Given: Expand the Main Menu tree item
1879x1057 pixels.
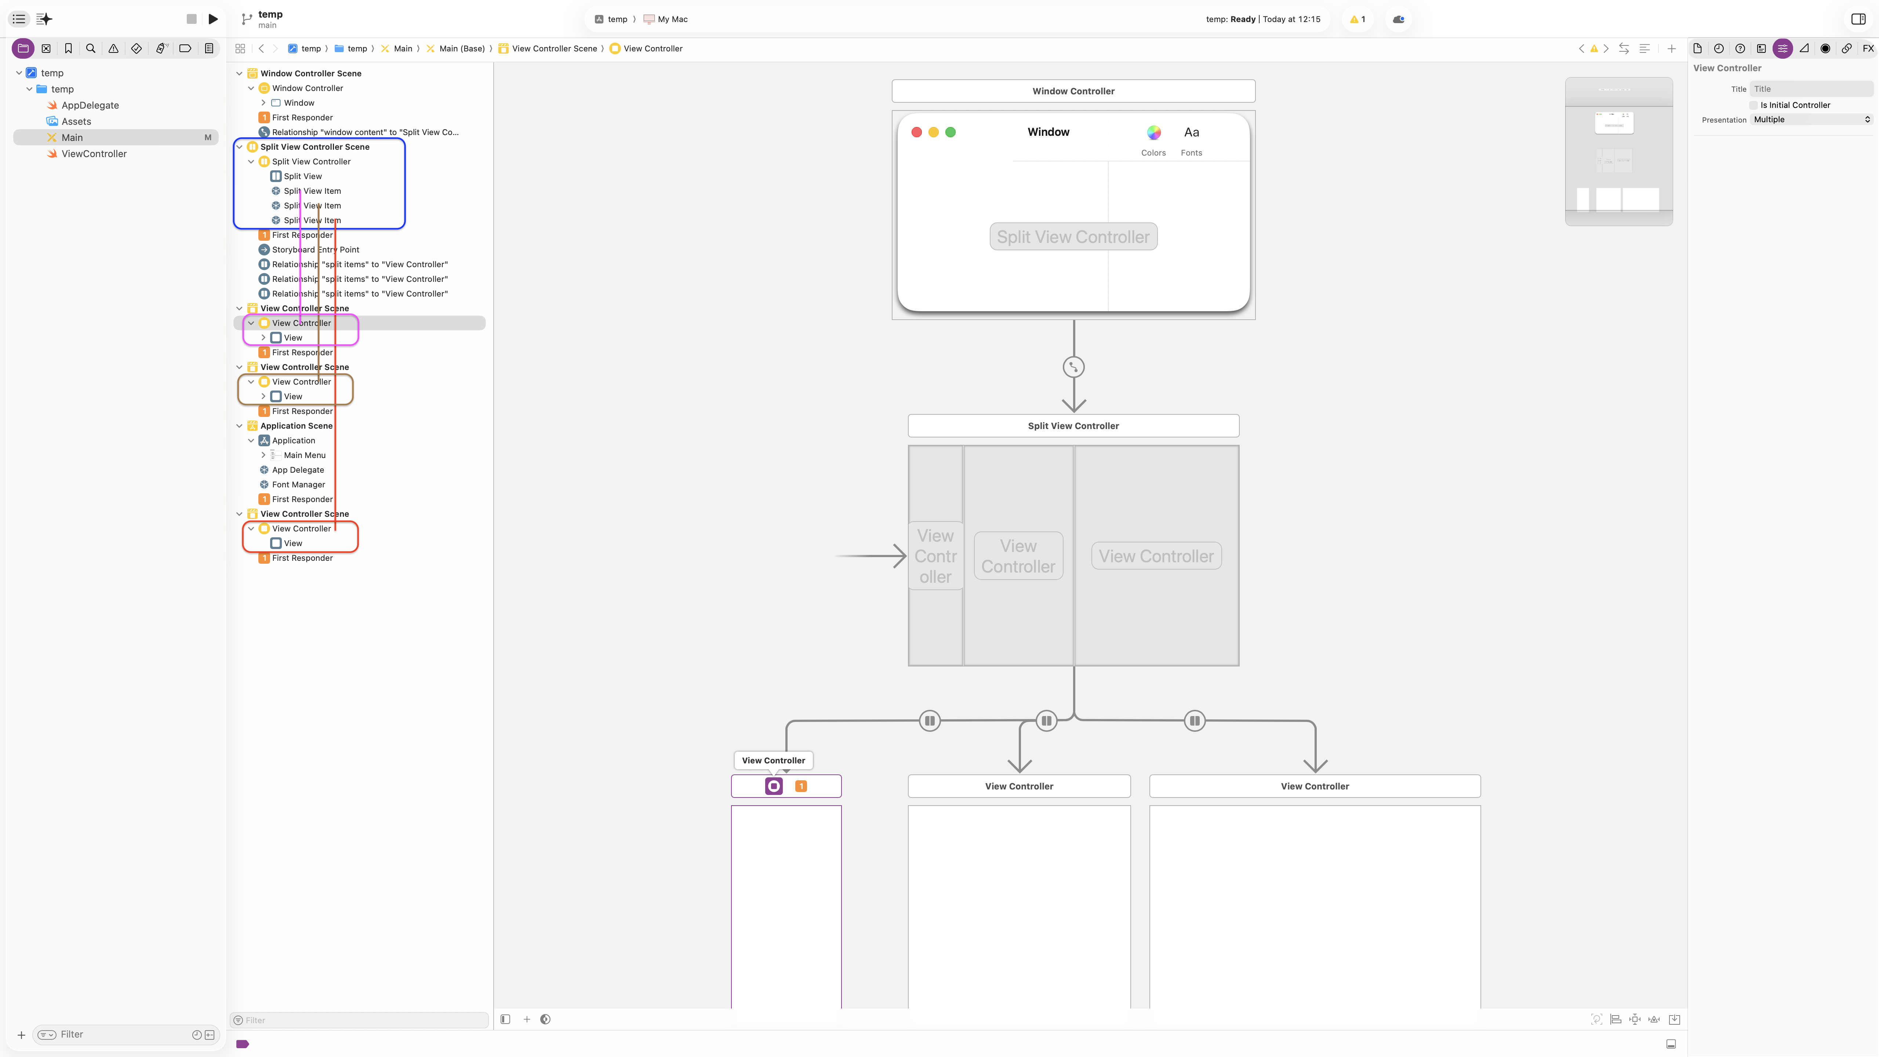Looking at the screenshot, I should pos(264,455).
